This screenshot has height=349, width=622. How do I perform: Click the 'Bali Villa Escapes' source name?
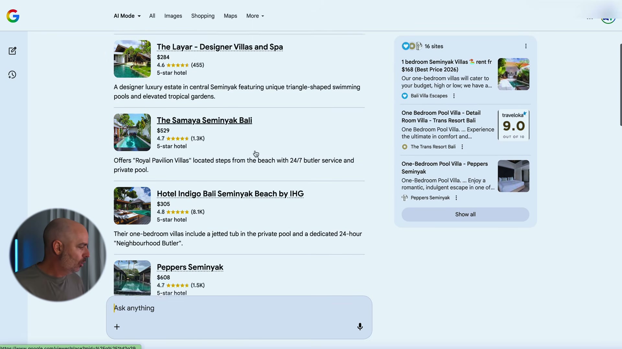click(x=429, y=96)
